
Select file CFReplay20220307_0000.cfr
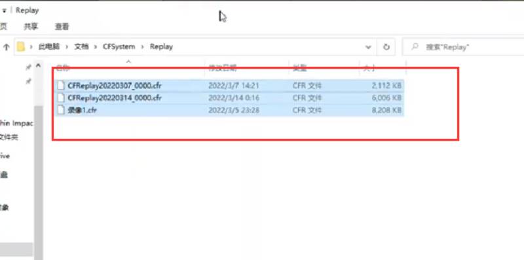115,86
